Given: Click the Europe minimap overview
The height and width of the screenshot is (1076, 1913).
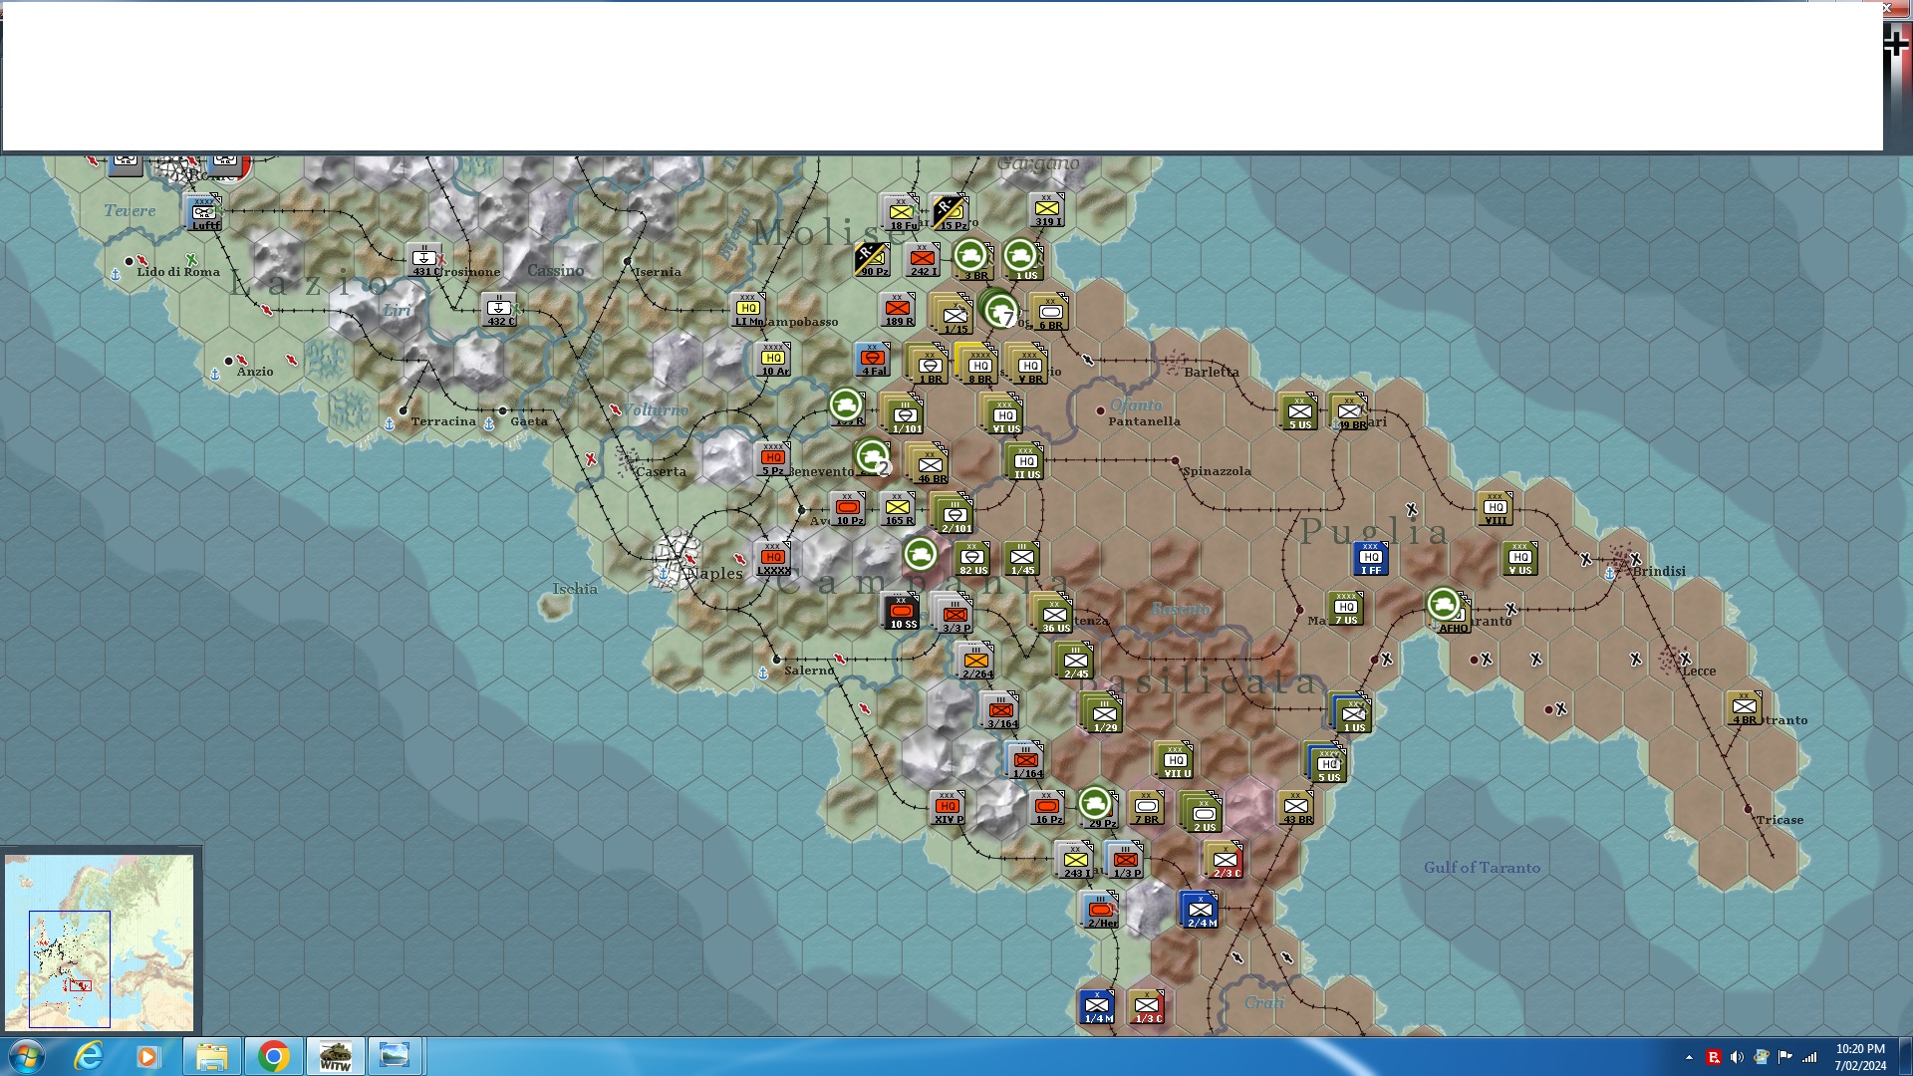Looking at the screenshot, I should click(100, 941).
